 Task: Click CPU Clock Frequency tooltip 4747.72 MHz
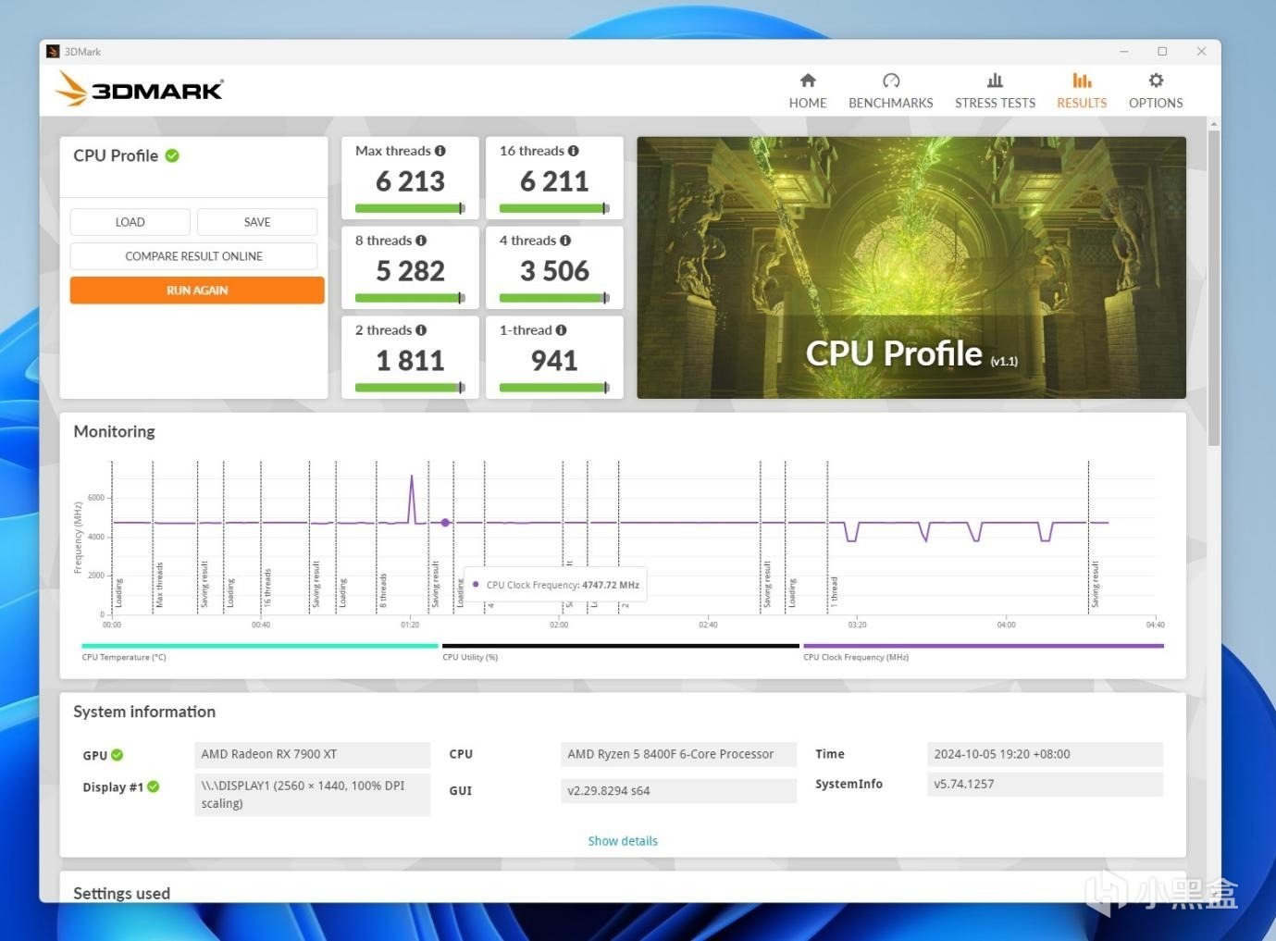pos(555,585)
